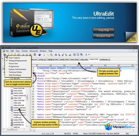Choose System Administrator environment
The height and width of the screenshot is (136, 139).
[18, 69]
